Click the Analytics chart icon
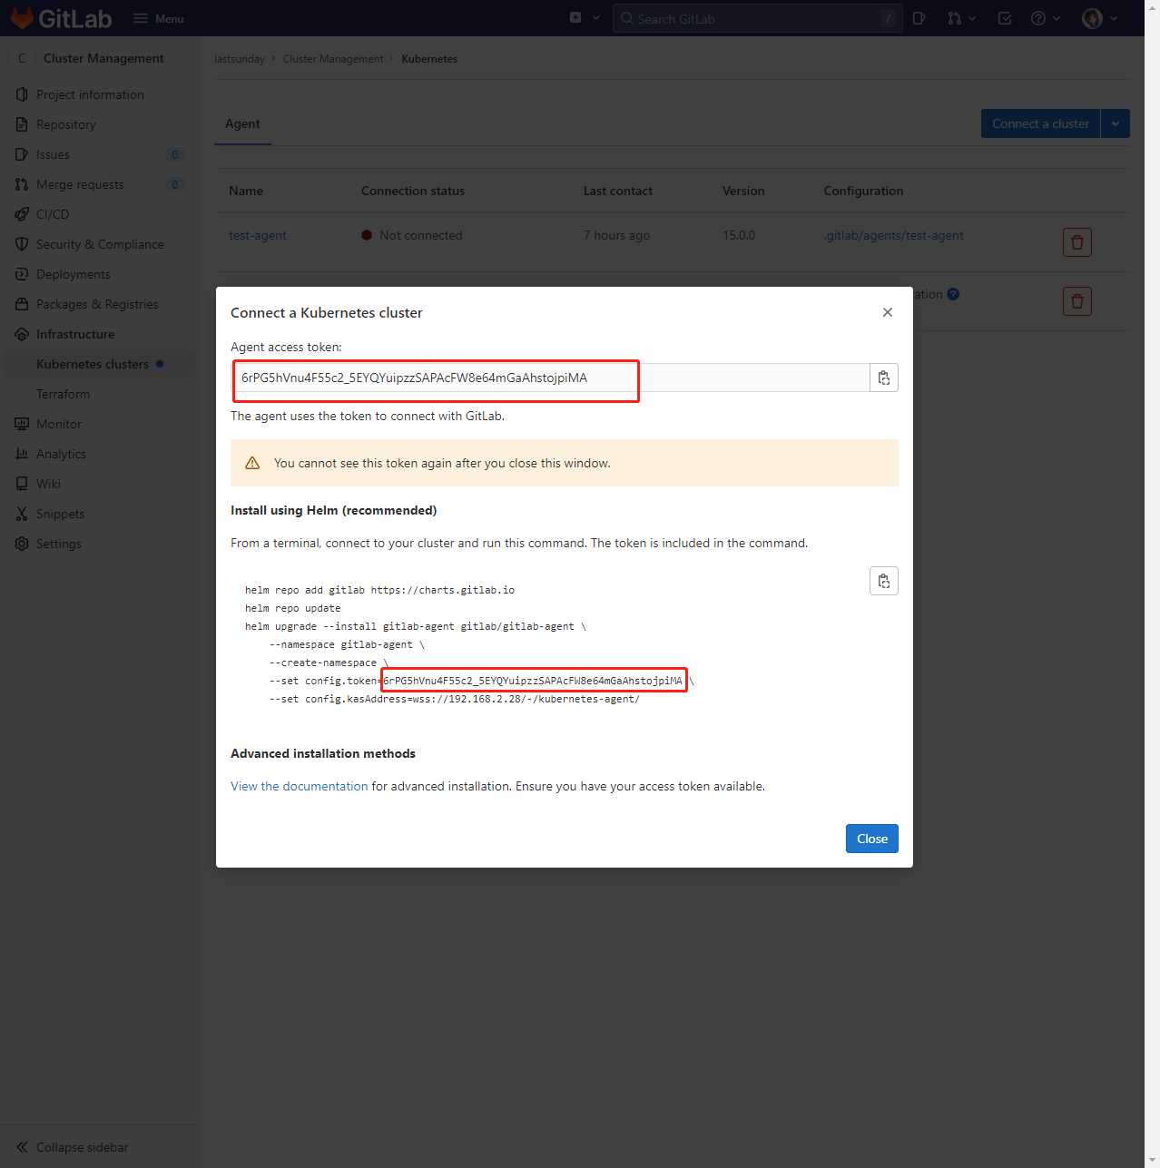Image resolution: width=1160 pixels, height=1168 pixels. click(x=22, y=454)
